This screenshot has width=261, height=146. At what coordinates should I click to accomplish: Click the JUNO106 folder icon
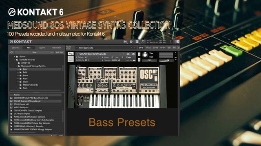pyautogui.click(x=19, y=63)
